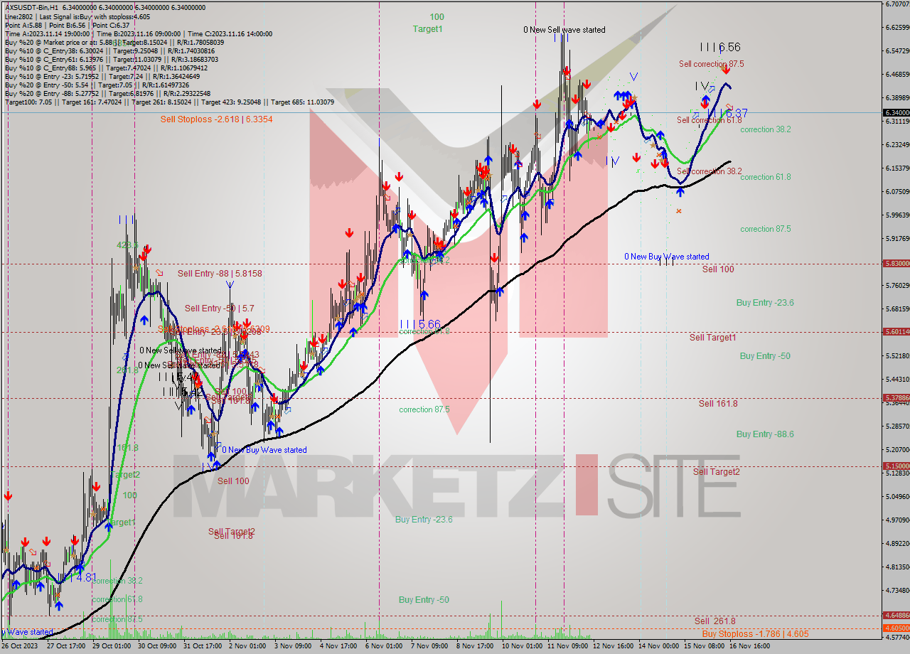Click the '14 Nov 00:00' time axis label
The image size is (910, 654).
[x=659, y=647]
